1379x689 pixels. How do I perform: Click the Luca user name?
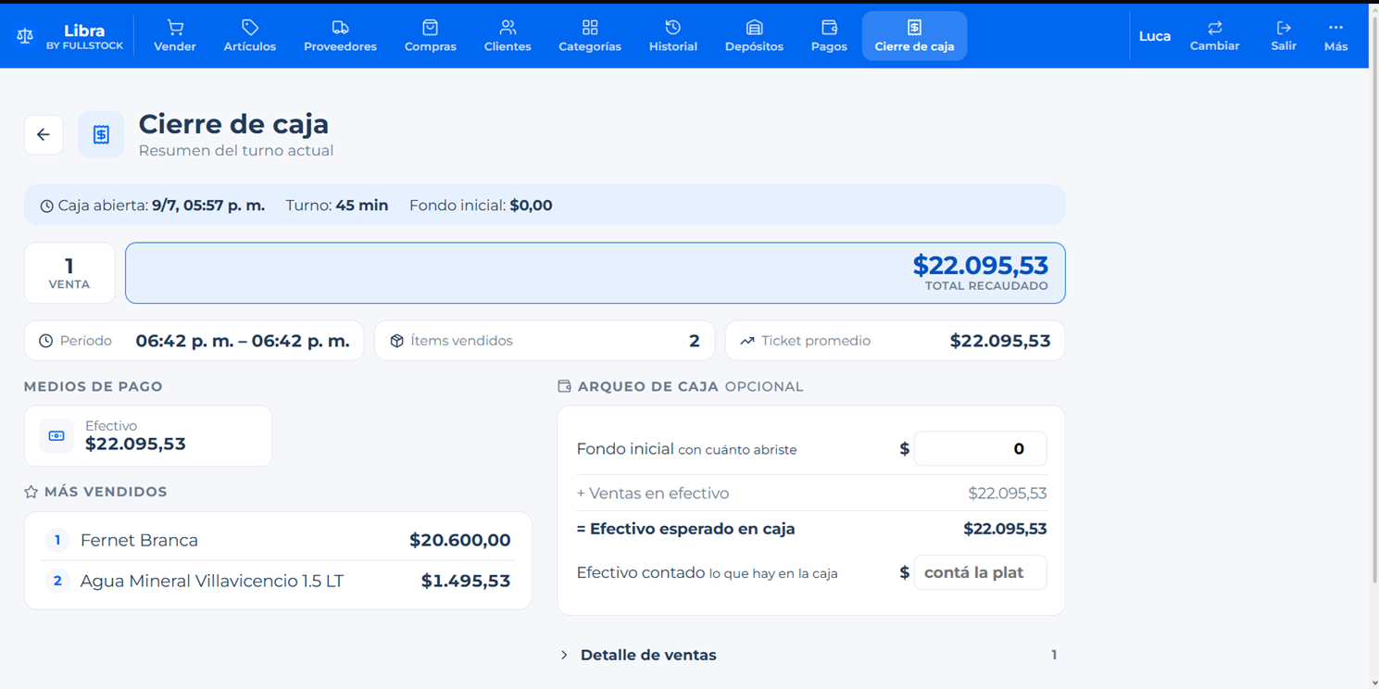[1155, 36]
